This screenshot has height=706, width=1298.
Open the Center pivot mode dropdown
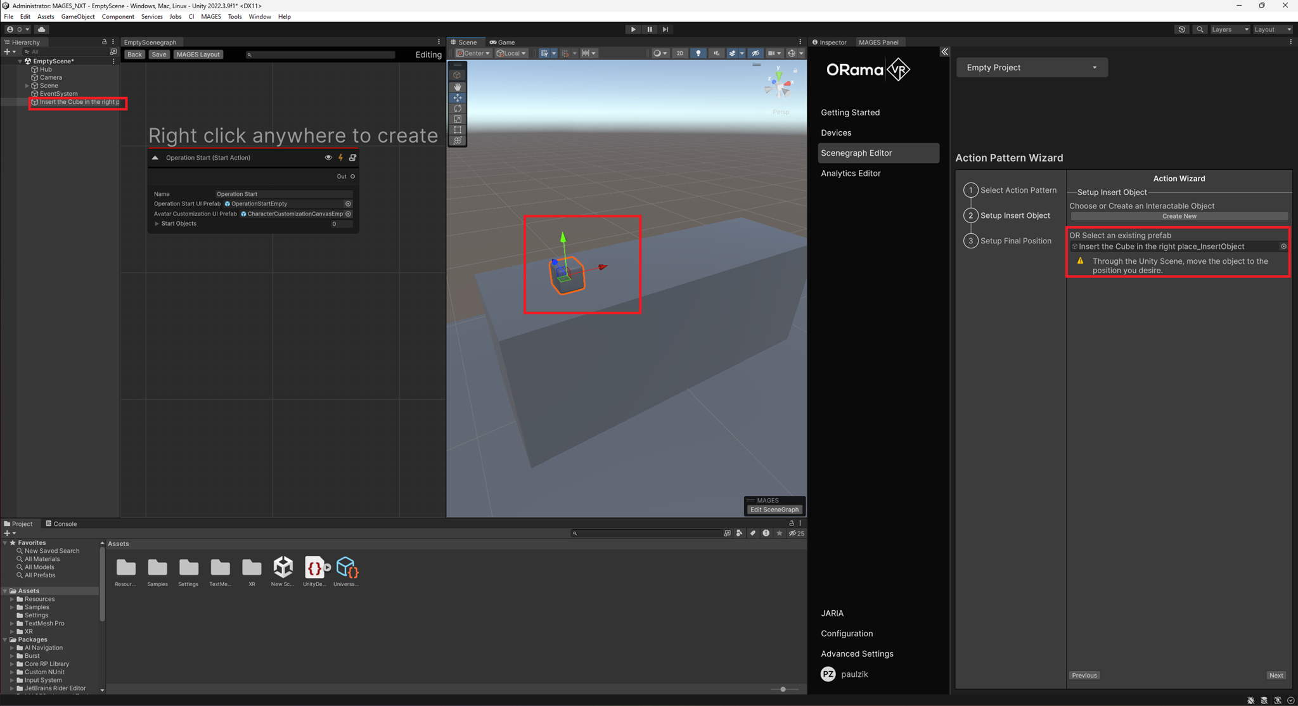473,53
